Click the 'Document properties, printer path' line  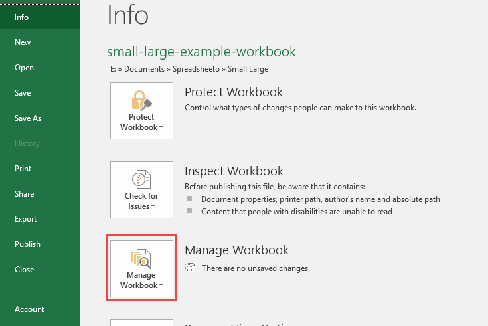pos(321,199)
